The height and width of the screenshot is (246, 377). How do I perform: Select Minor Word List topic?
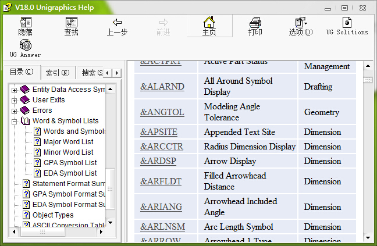tap(68, 152)
